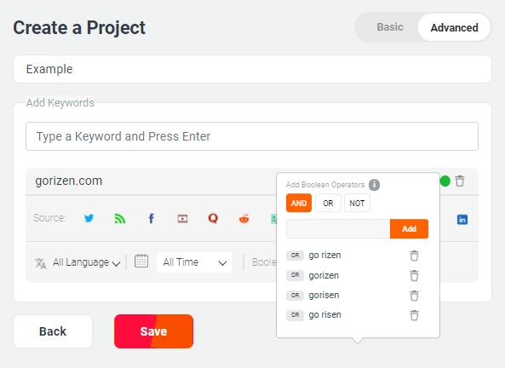Image resolution: width=505 pixels, height=368 pixels.
Task: Click the green status dot
Action: point(445,181)
